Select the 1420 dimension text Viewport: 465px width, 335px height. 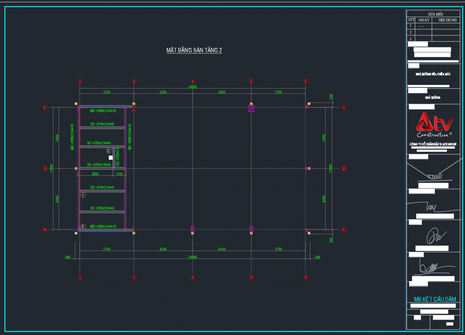click(119, 174)
